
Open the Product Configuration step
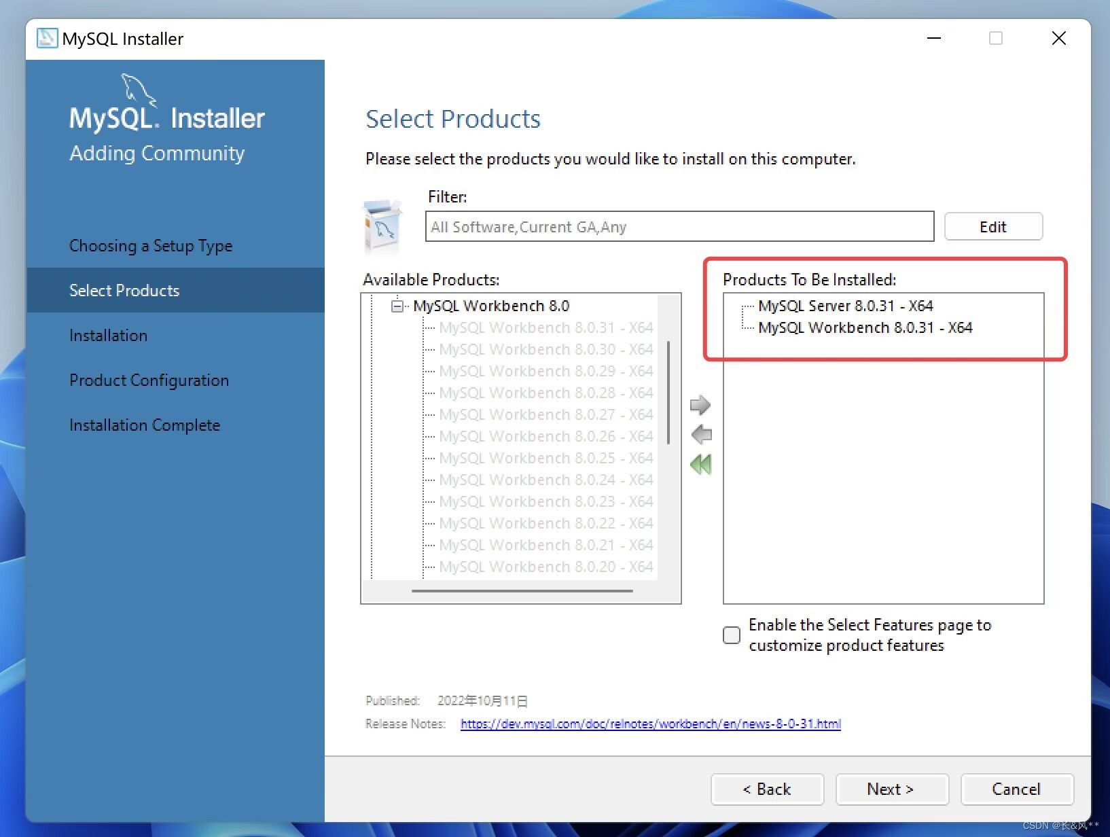[x=149, y=380]
